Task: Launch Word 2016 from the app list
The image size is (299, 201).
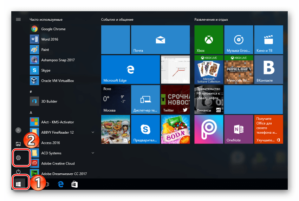Action: [49, 39]
